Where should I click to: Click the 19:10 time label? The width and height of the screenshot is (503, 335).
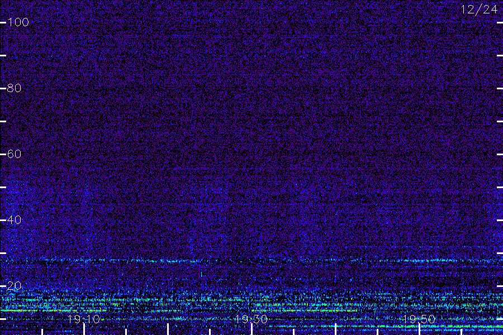coord(84,319)
